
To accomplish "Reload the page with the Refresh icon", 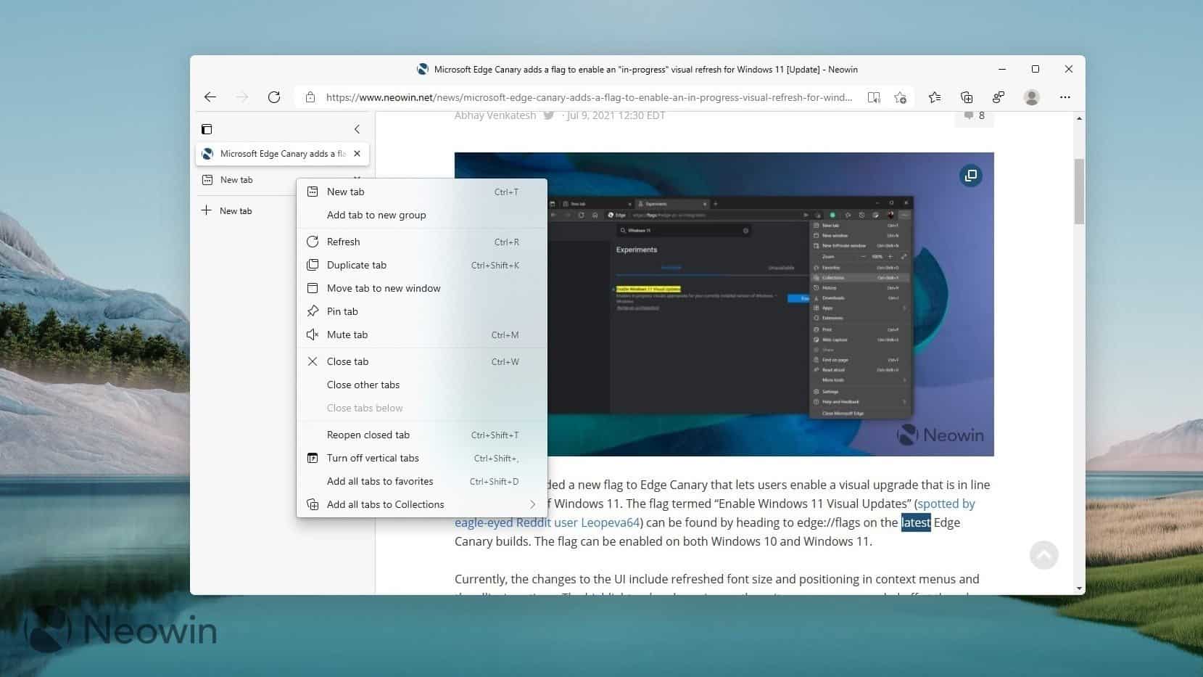I will (274, 97).
